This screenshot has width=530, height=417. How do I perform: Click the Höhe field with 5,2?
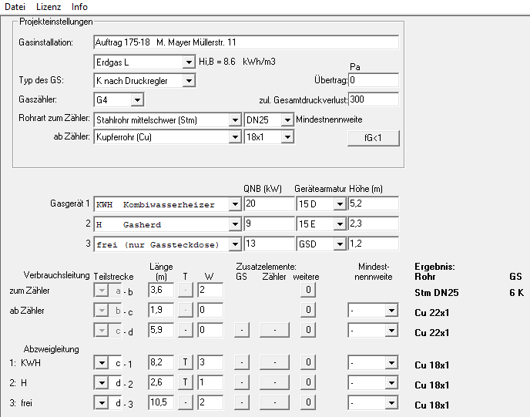[x=374, y=204]
